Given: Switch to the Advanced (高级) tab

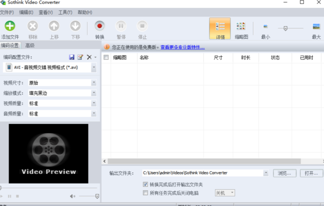Looking at the screenshot, I should 30,46.
